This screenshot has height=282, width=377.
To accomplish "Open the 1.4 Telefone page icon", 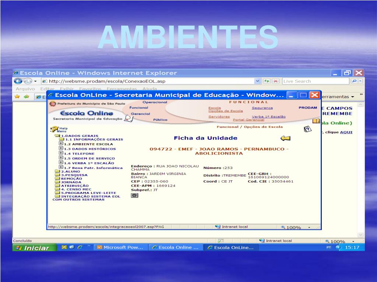I will 61,153.
